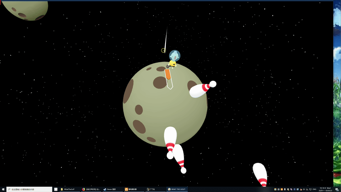Open the Windows Start menu

point(3,190)
